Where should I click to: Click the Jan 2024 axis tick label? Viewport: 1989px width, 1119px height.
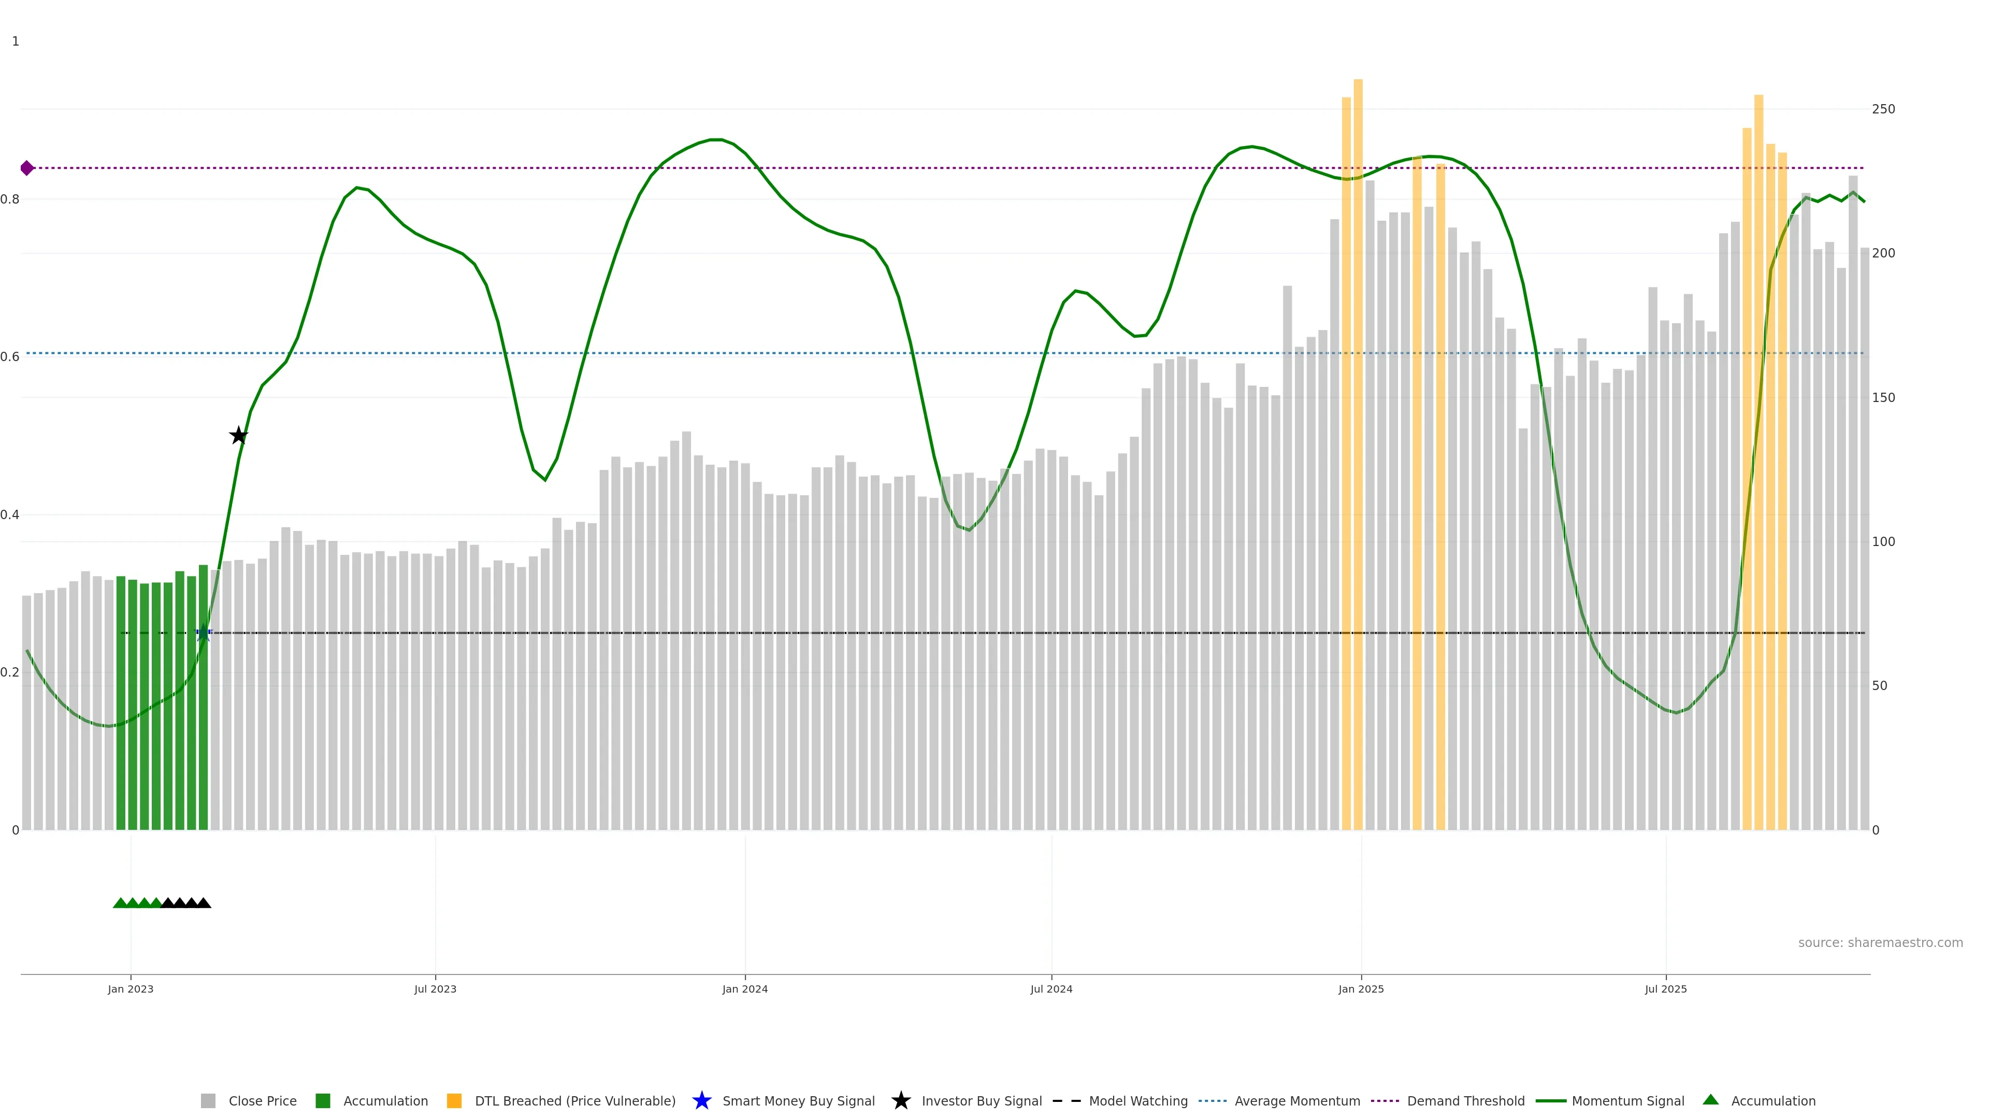[x=744, y=988]
